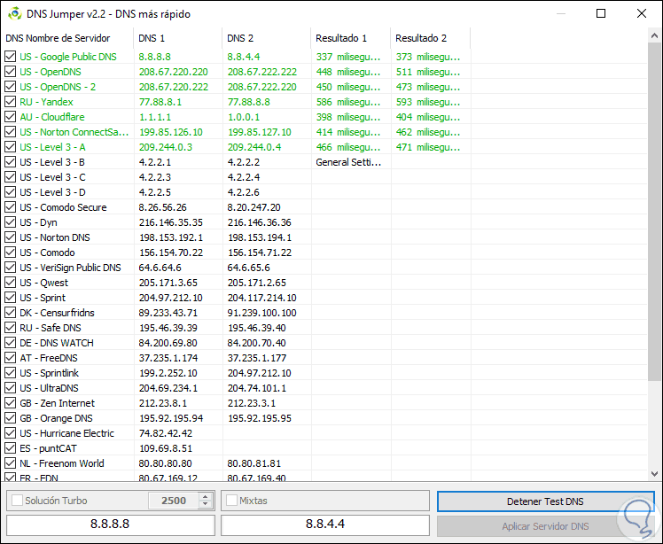
Task: Click the Aplicar Servidor DNS button
Action: [x=545, y=526]
